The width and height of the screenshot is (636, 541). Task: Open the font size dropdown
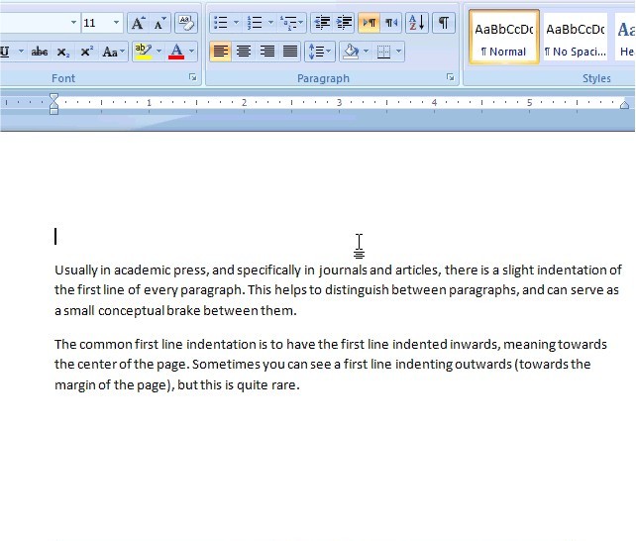(116, 23)
